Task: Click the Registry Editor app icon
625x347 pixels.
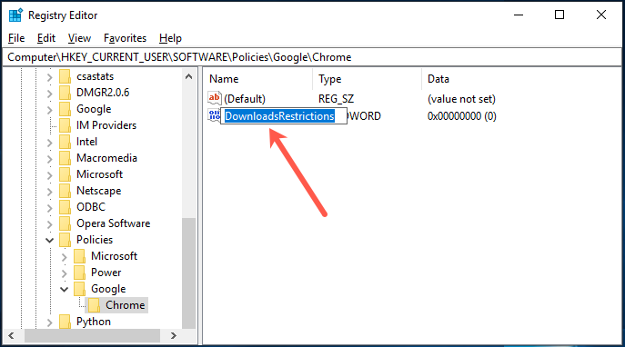Action: tap(15, 15)
